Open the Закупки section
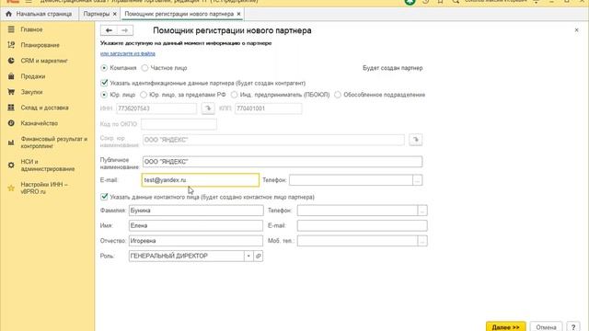The width and height of the screenshot is (589, 331). tap(31, 92)
